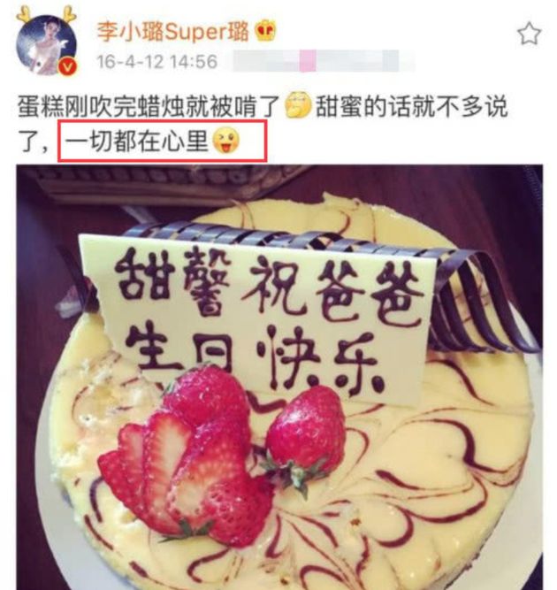Screen dimensions: 557x590
Task: Click the blurred post source text
Action: 324,61
